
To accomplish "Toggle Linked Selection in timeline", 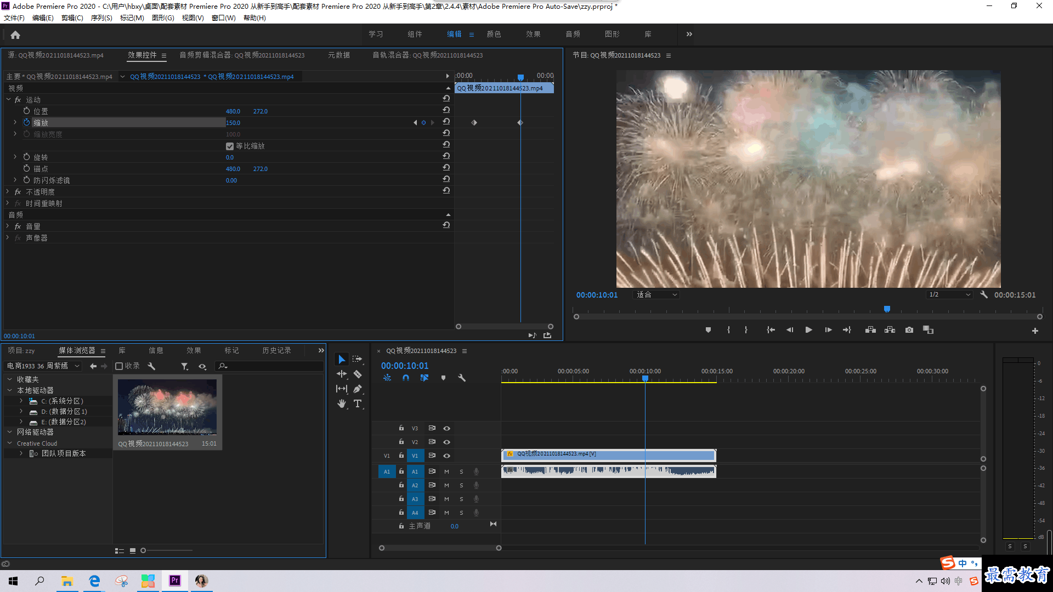I will pos(424,378).
